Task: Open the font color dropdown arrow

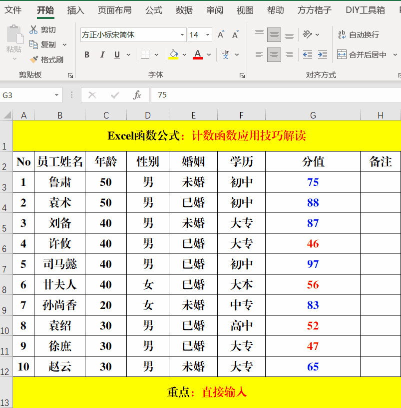Action: (x=209, y=54)
